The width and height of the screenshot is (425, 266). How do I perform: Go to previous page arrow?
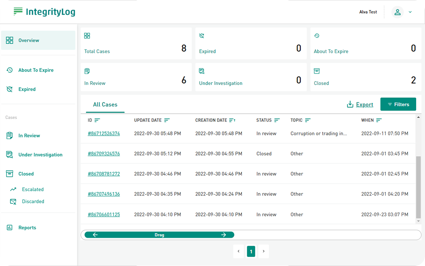pyautogui.click(x=238, y=251)
